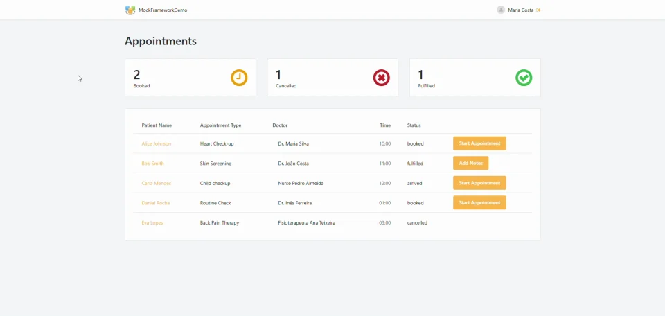Start appointment for Carla Mendes
The height and width of the screenshot is (316, 665).
(479, 183)
